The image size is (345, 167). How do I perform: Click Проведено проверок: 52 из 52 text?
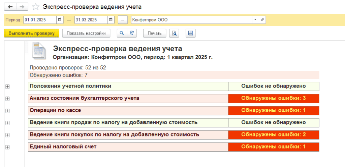tap(68, 68)
